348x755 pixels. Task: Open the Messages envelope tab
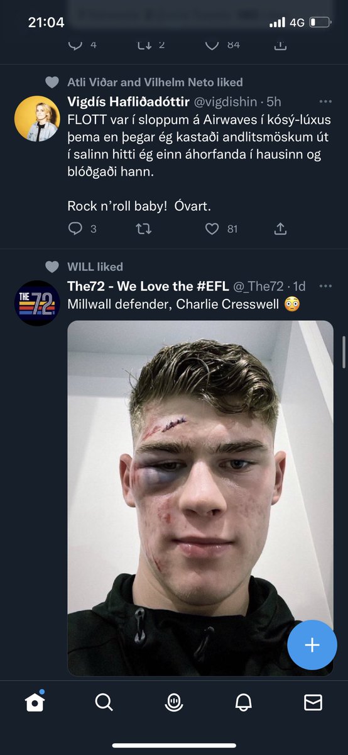point(313,703)
